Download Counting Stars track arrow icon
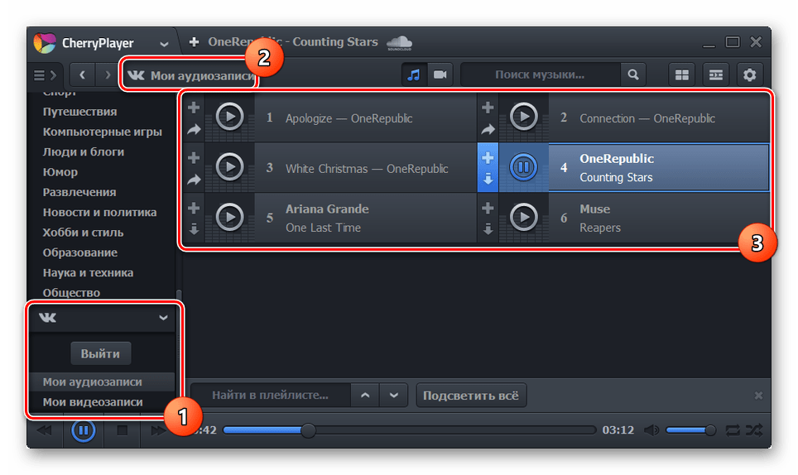Viewport: 798px width, 475px height. (x=488, y=179)
